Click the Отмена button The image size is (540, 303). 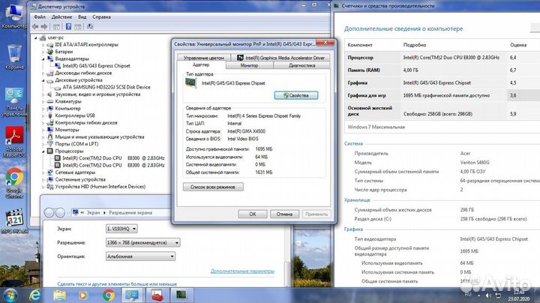coord(284,214)
